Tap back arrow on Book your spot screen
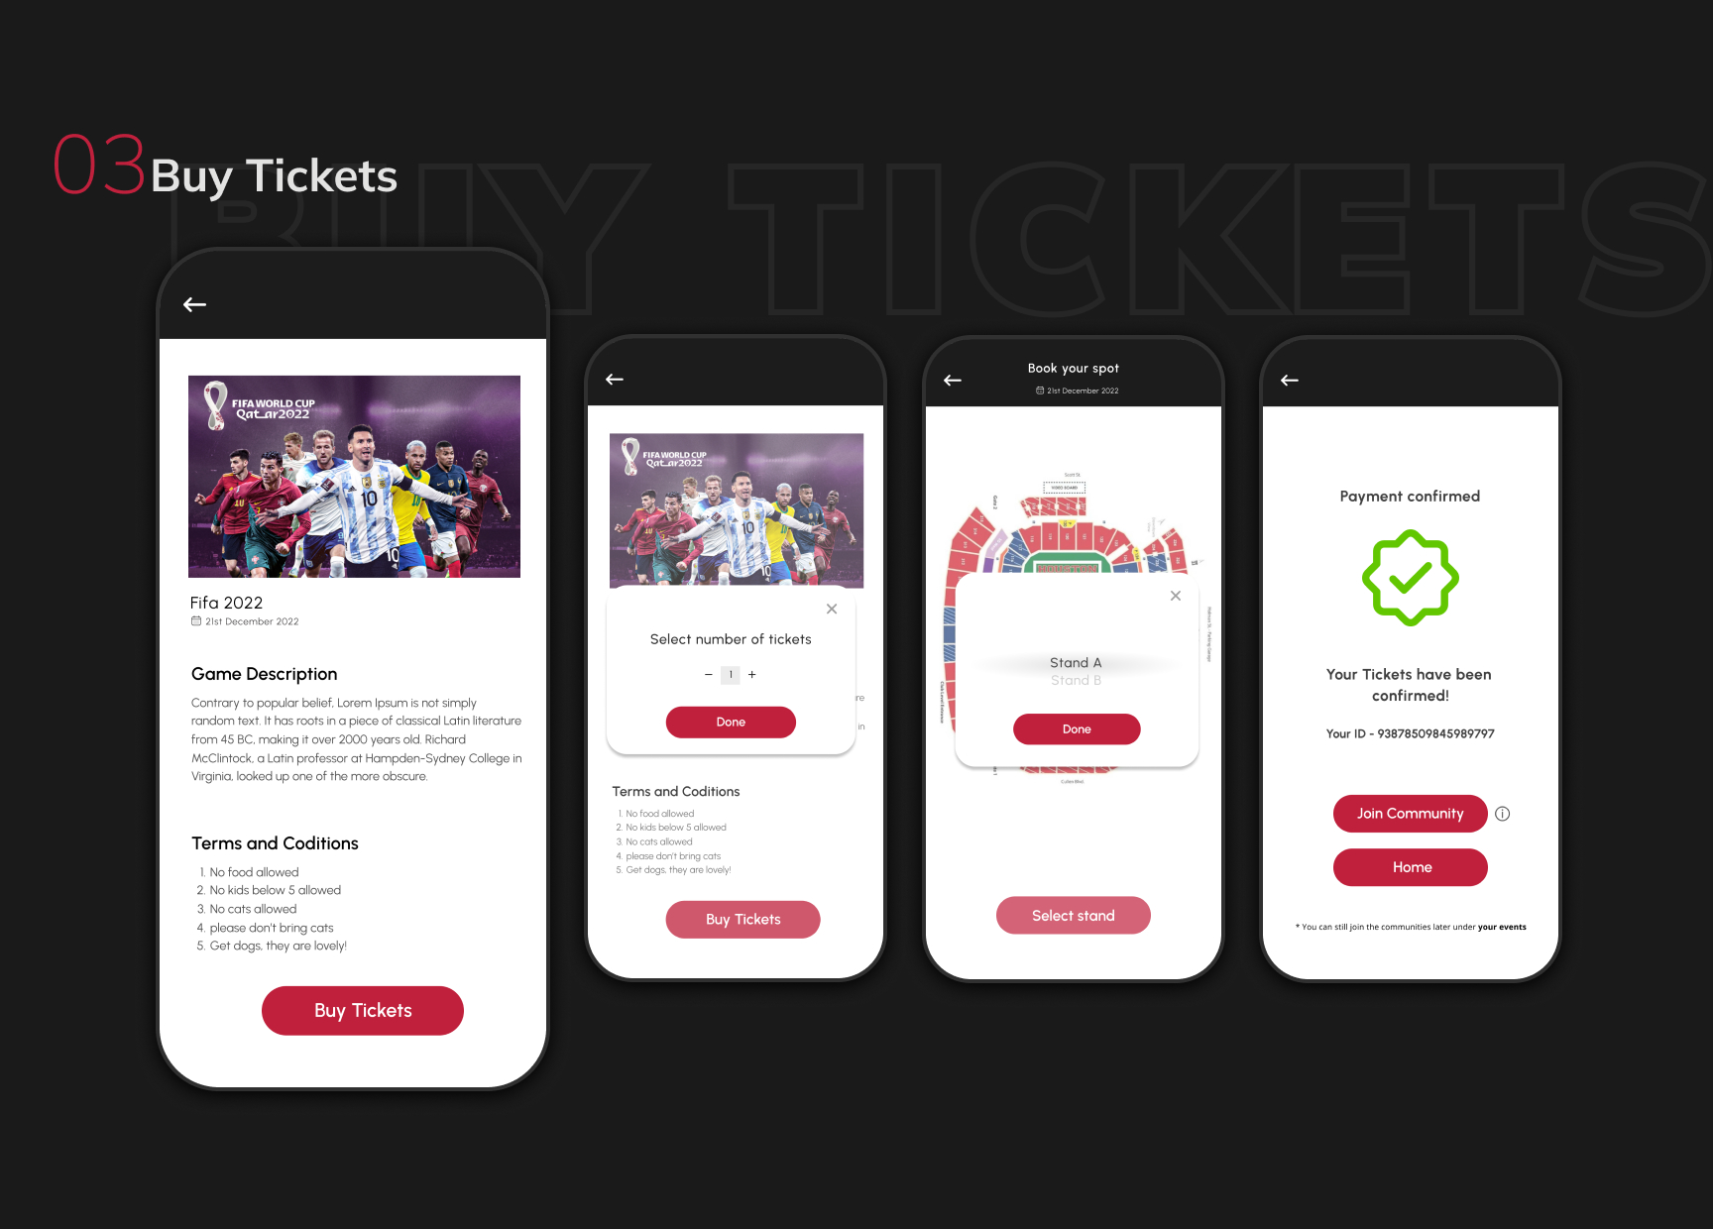This screenshot has height=1229, width=1713. (953, 380)
